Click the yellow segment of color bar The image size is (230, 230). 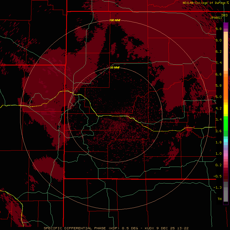(226, 109)
